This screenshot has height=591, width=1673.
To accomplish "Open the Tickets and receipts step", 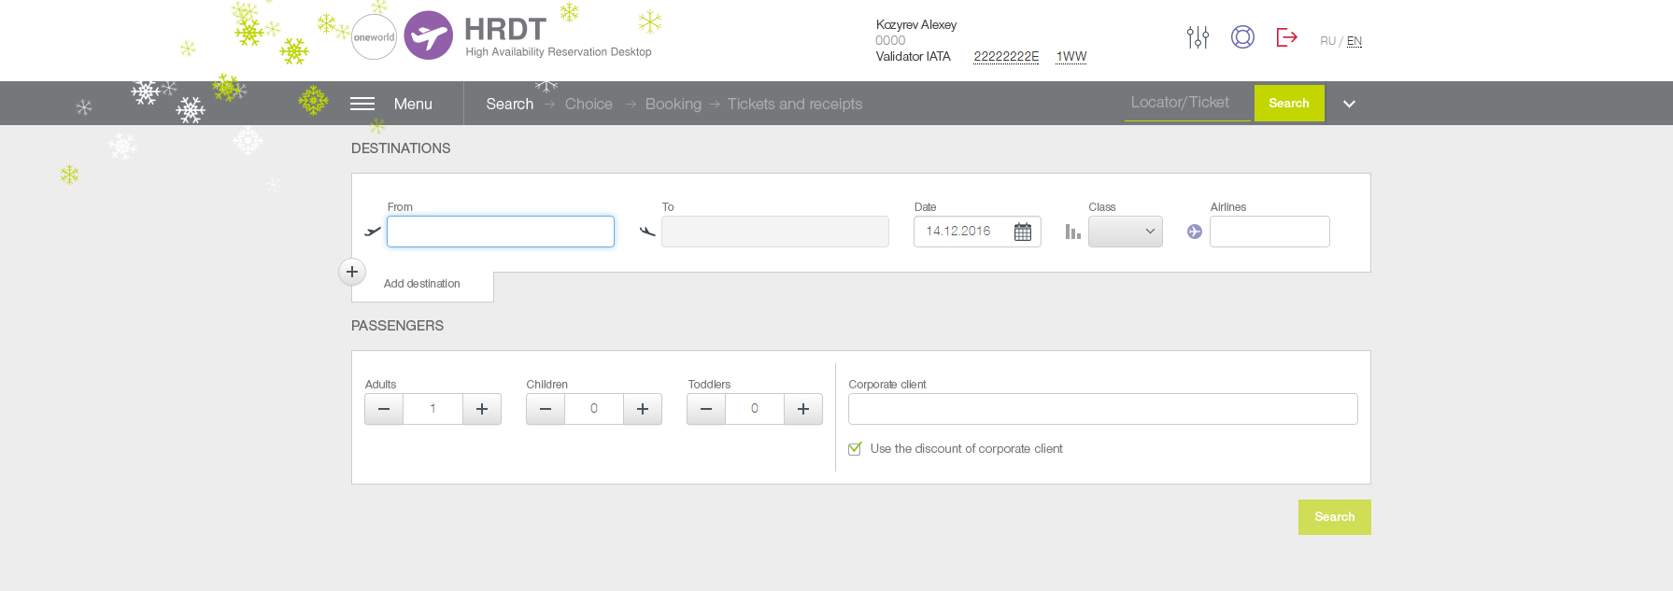I will point(795,104).
